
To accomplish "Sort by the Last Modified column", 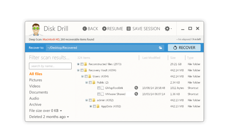I will [x=151, y=58].
